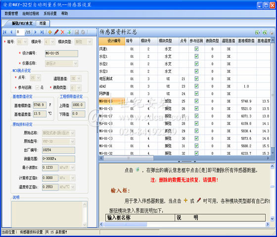This screenshot has width=277, height=237.
Task: Toggle 参与巡测 checkbox for MG-01-31 row
Action: [196, 146]
